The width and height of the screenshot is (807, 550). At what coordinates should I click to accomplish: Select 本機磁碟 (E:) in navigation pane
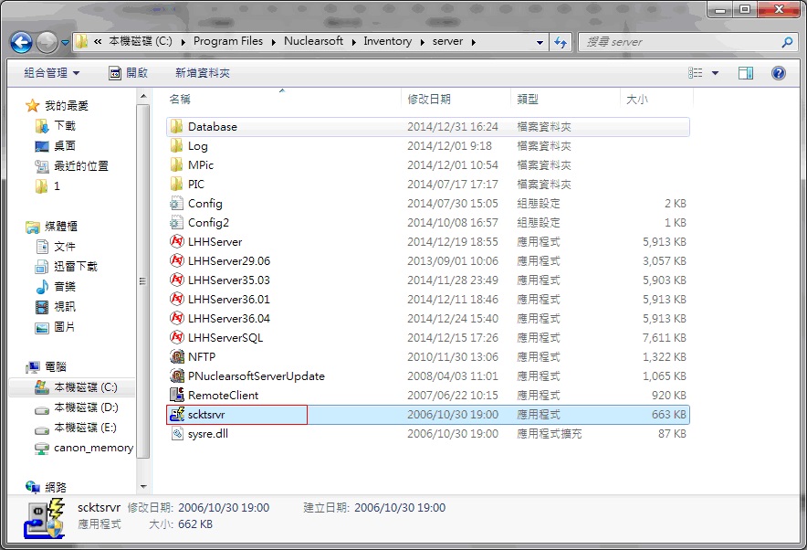tap(85, 428)
